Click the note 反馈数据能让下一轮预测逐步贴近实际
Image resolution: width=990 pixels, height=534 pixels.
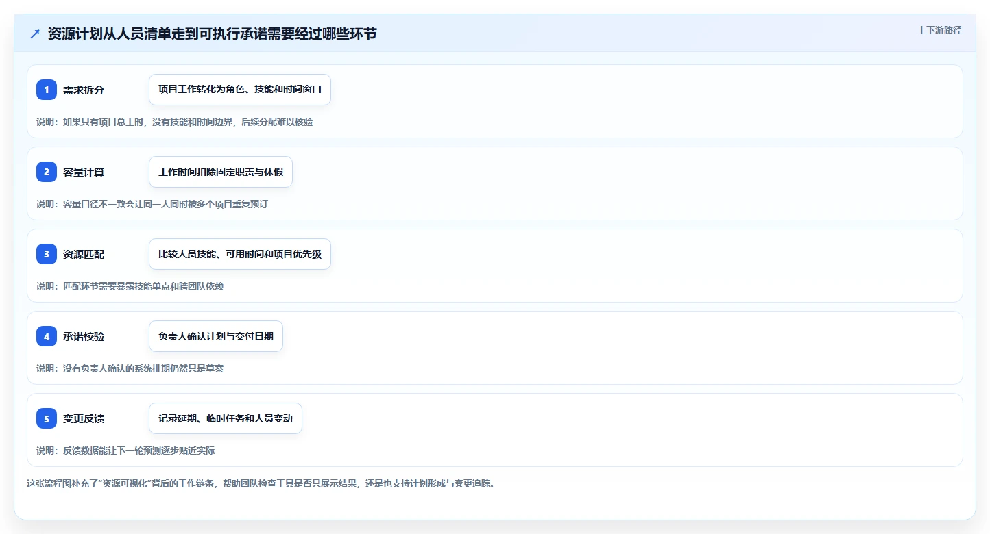pyautogui.click(x=125, y=450)
